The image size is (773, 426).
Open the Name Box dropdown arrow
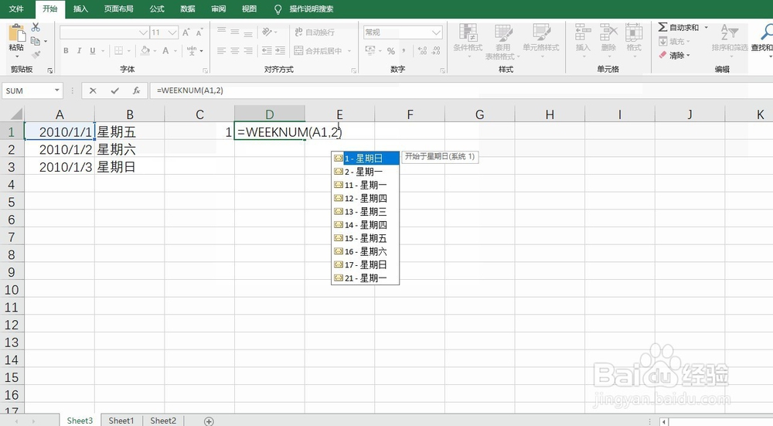(56, 90)
